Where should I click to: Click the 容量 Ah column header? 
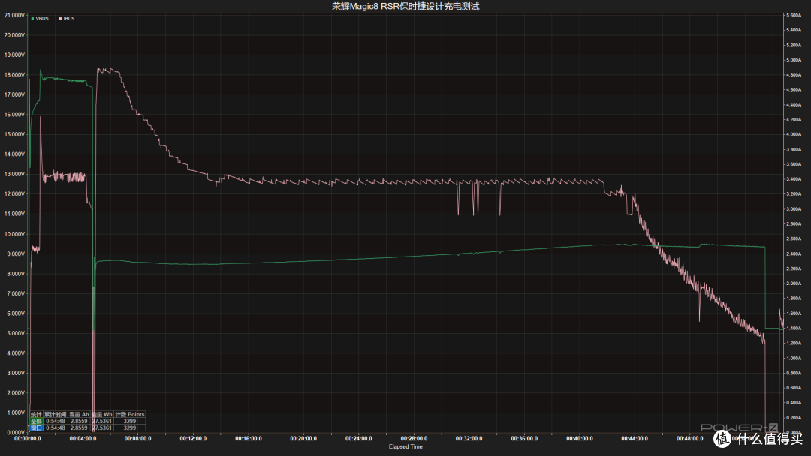79,414
